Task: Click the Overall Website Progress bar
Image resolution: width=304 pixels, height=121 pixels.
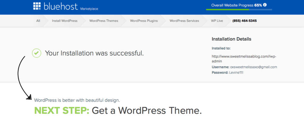Action: [x=239, y=9]
